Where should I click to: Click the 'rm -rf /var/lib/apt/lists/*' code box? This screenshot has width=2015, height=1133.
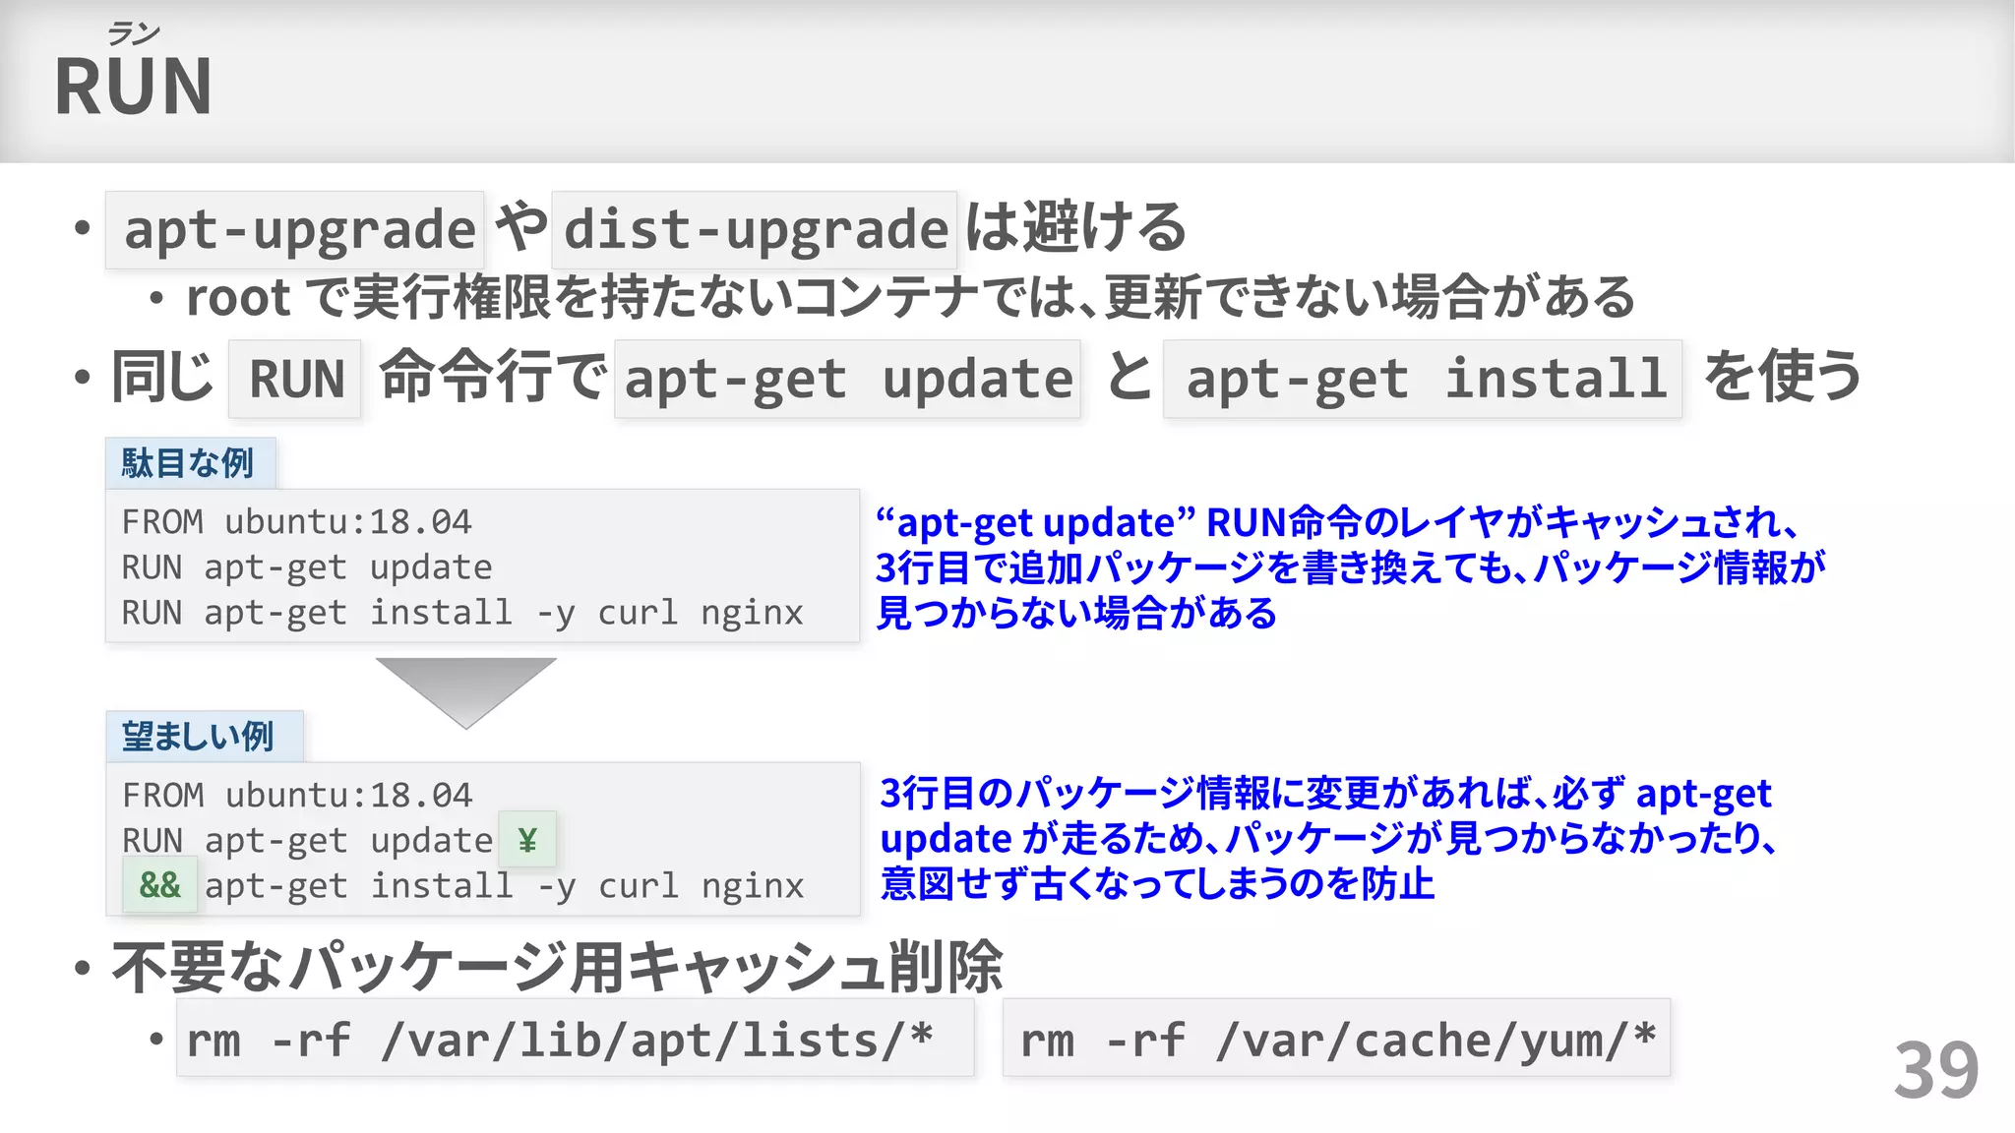pyautogui.click(x=576, y=1039)
